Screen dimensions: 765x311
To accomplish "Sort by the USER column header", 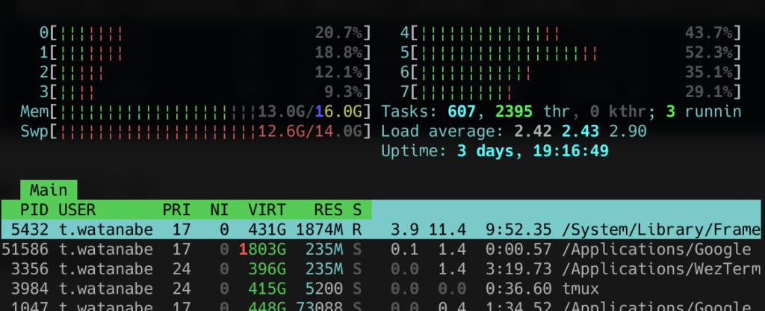I will [x=77, y=210].
